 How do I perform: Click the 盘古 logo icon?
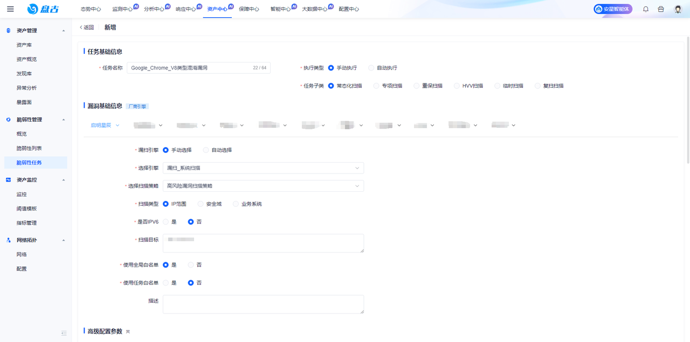pyautogui.click(x=33, y=8)
